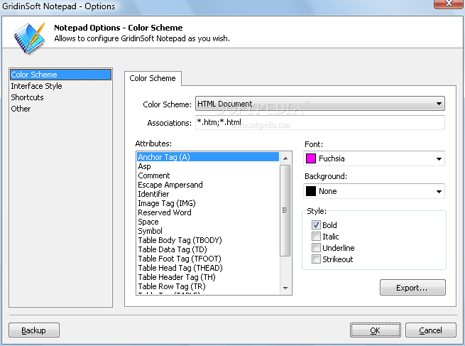Click the Cancel button
Screen dimensions: 465x346
point(431,330)
